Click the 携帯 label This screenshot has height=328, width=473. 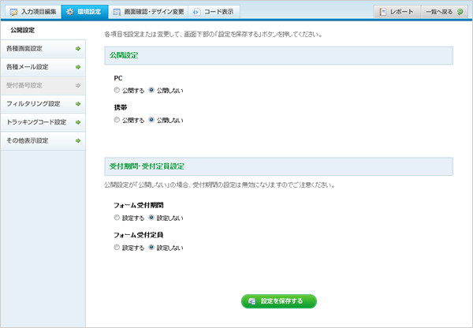pyautogui.click(x=121, y=107)
